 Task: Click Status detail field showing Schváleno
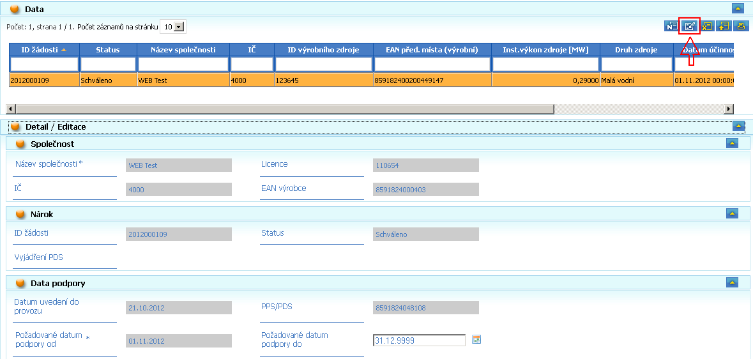pos(426,234)
